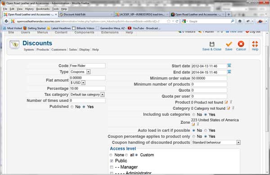Toggle the Public access checkbox

click(112, 161)
